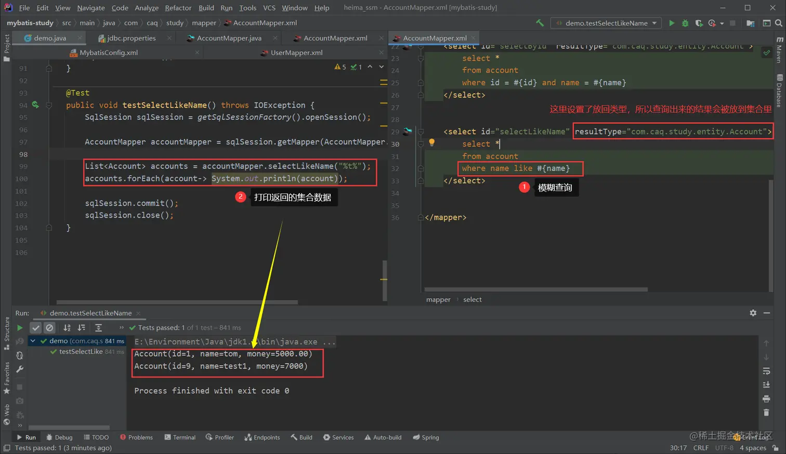
Task: Click the test tree horizontal scrollbar
Action: (x=69, y=428)
